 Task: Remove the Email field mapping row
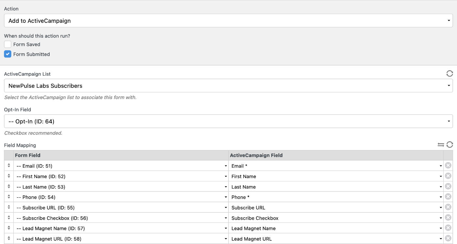point(448,166)
